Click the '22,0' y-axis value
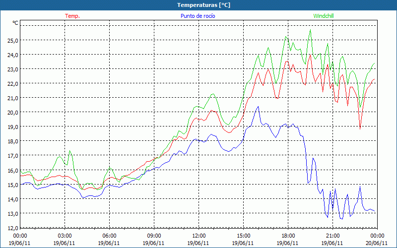 coord(12,84)
